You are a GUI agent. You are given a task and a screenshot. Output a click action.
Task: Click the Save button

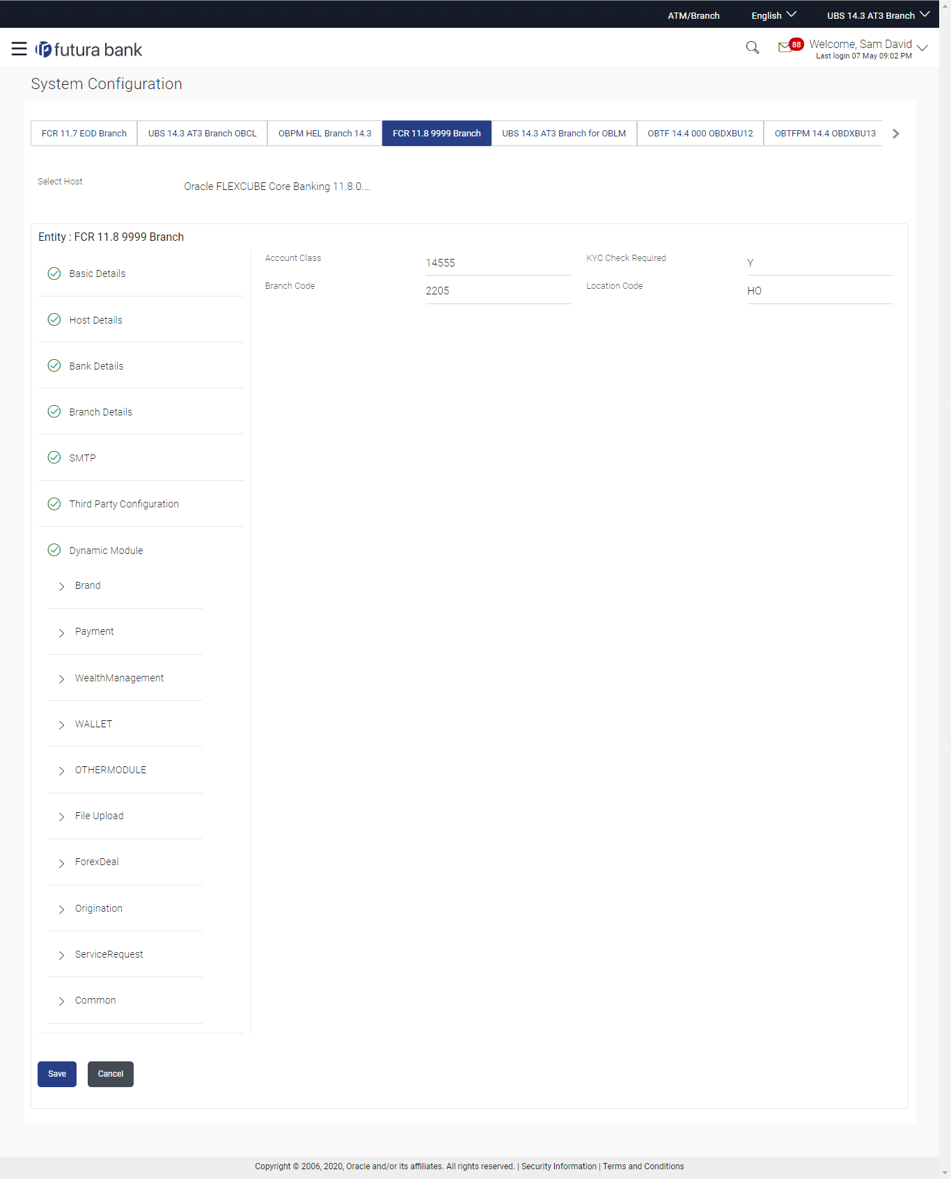coord(57,1074)
